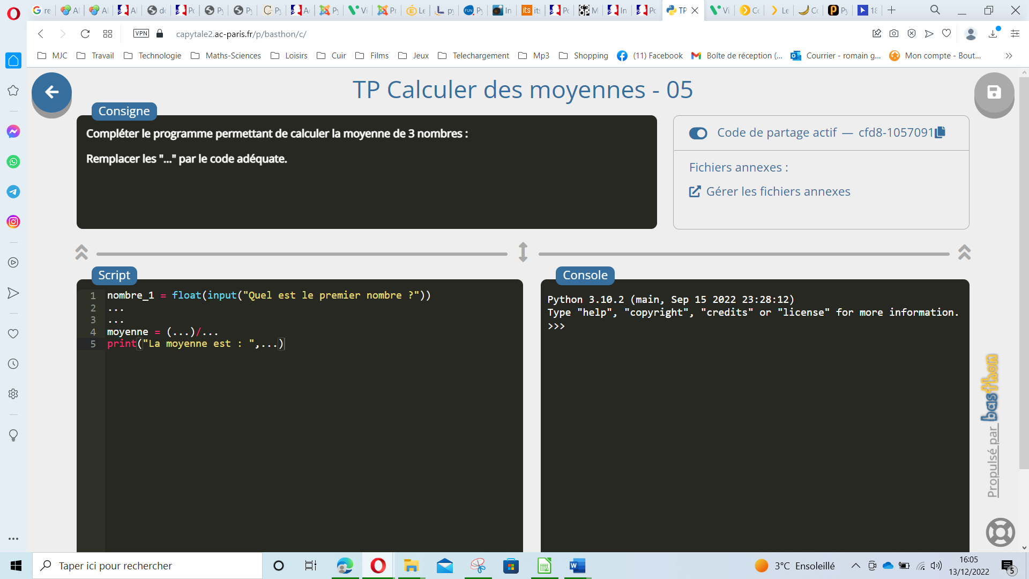Copy the sharing code cfd8-1057091
This screenshot has width=1029, height=579.
[940, 132]
